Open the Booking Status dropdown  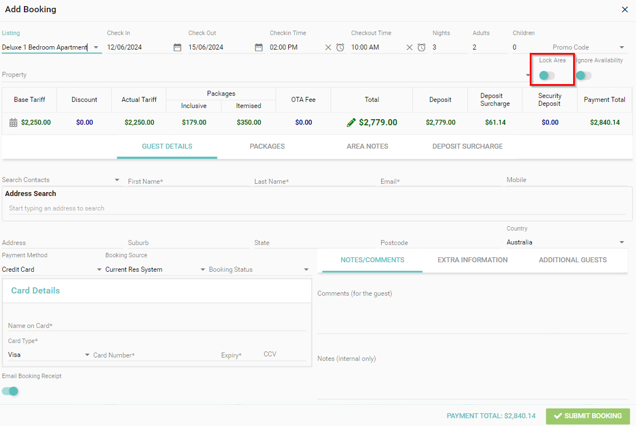pos(305,270)
